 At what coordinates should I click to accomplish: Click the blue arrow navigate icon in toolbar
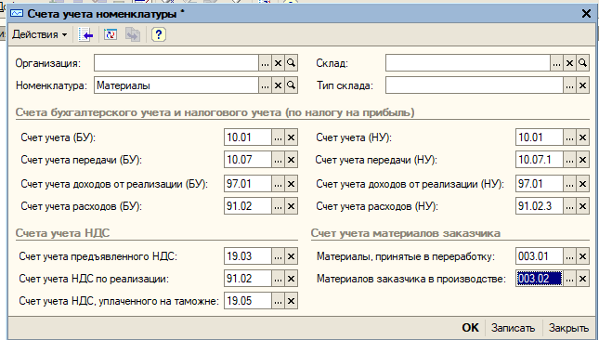86,35
